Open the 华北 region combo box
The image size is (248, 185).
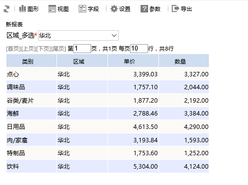point(78,35)
